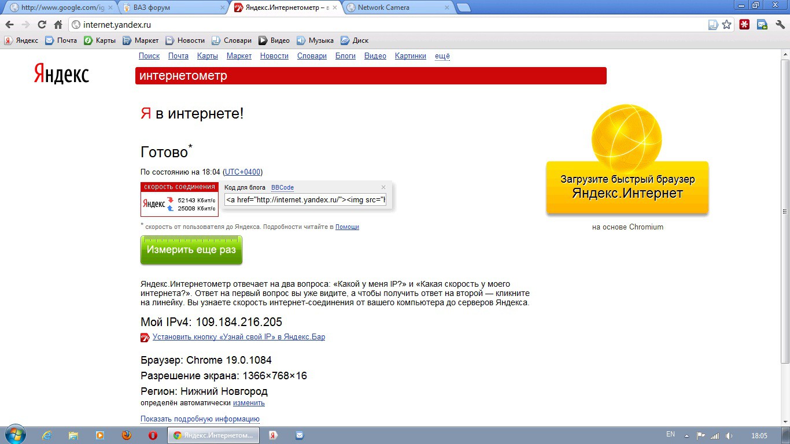Image resolution: width=790 pixels, height=444 pixels.
Task: Go back with the browser back arrow
Action: pyautogui.click(x=9, y=25)
